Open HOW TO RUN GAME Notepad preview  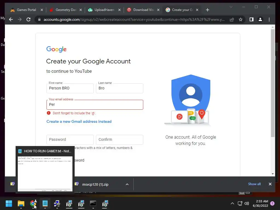tap(45, 170)
